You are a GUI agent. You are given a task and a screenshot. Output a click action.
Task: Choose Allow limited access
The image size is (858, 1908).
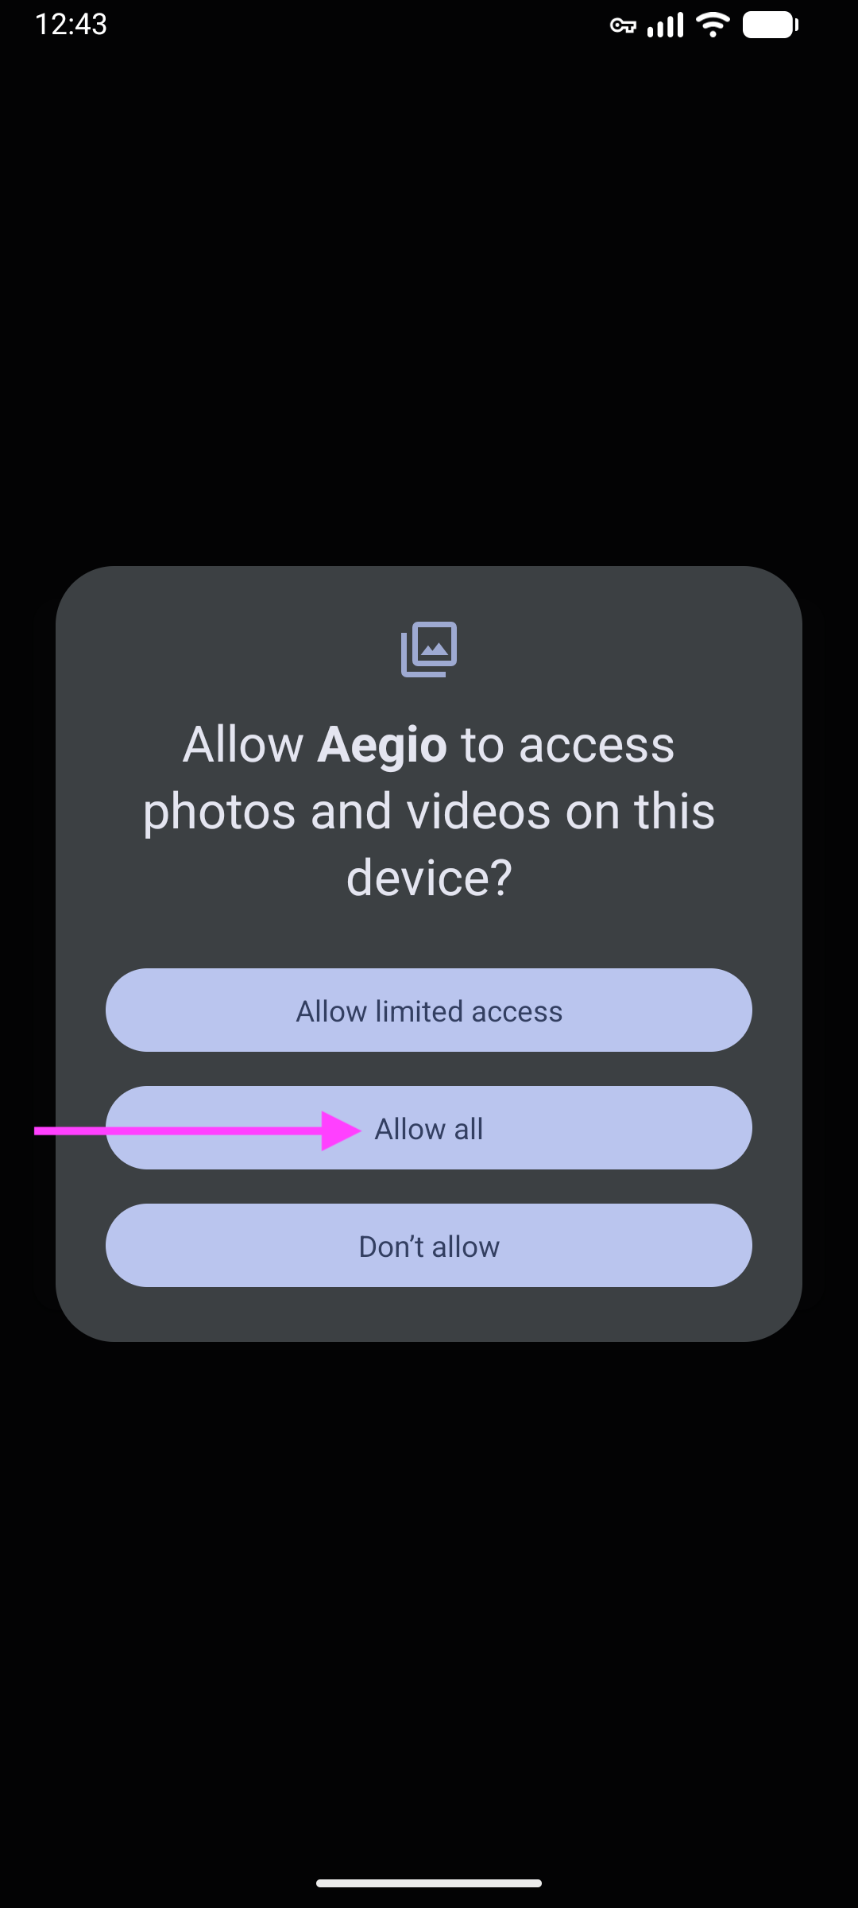click(429, 1010)
